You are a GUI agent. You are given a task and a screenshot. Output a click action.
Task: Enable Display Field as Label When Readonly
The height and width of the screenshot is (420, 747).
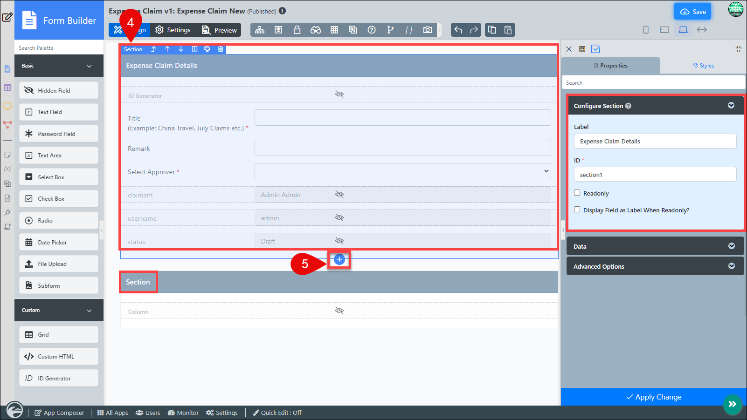[577, 210]
